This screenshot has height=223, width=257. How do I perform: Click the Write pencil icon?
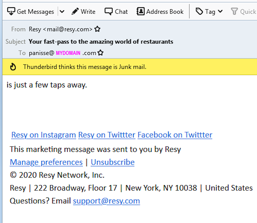75,12
